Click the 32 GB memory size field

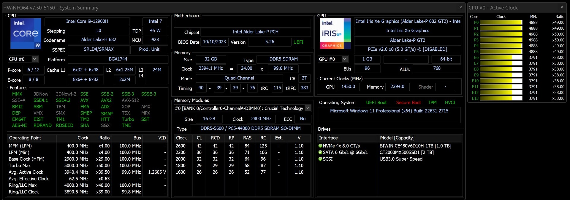pos(210,59)
